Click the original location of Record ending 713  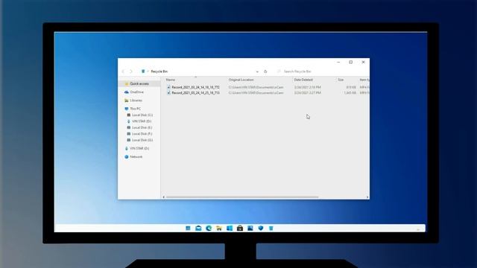[256, 92]
